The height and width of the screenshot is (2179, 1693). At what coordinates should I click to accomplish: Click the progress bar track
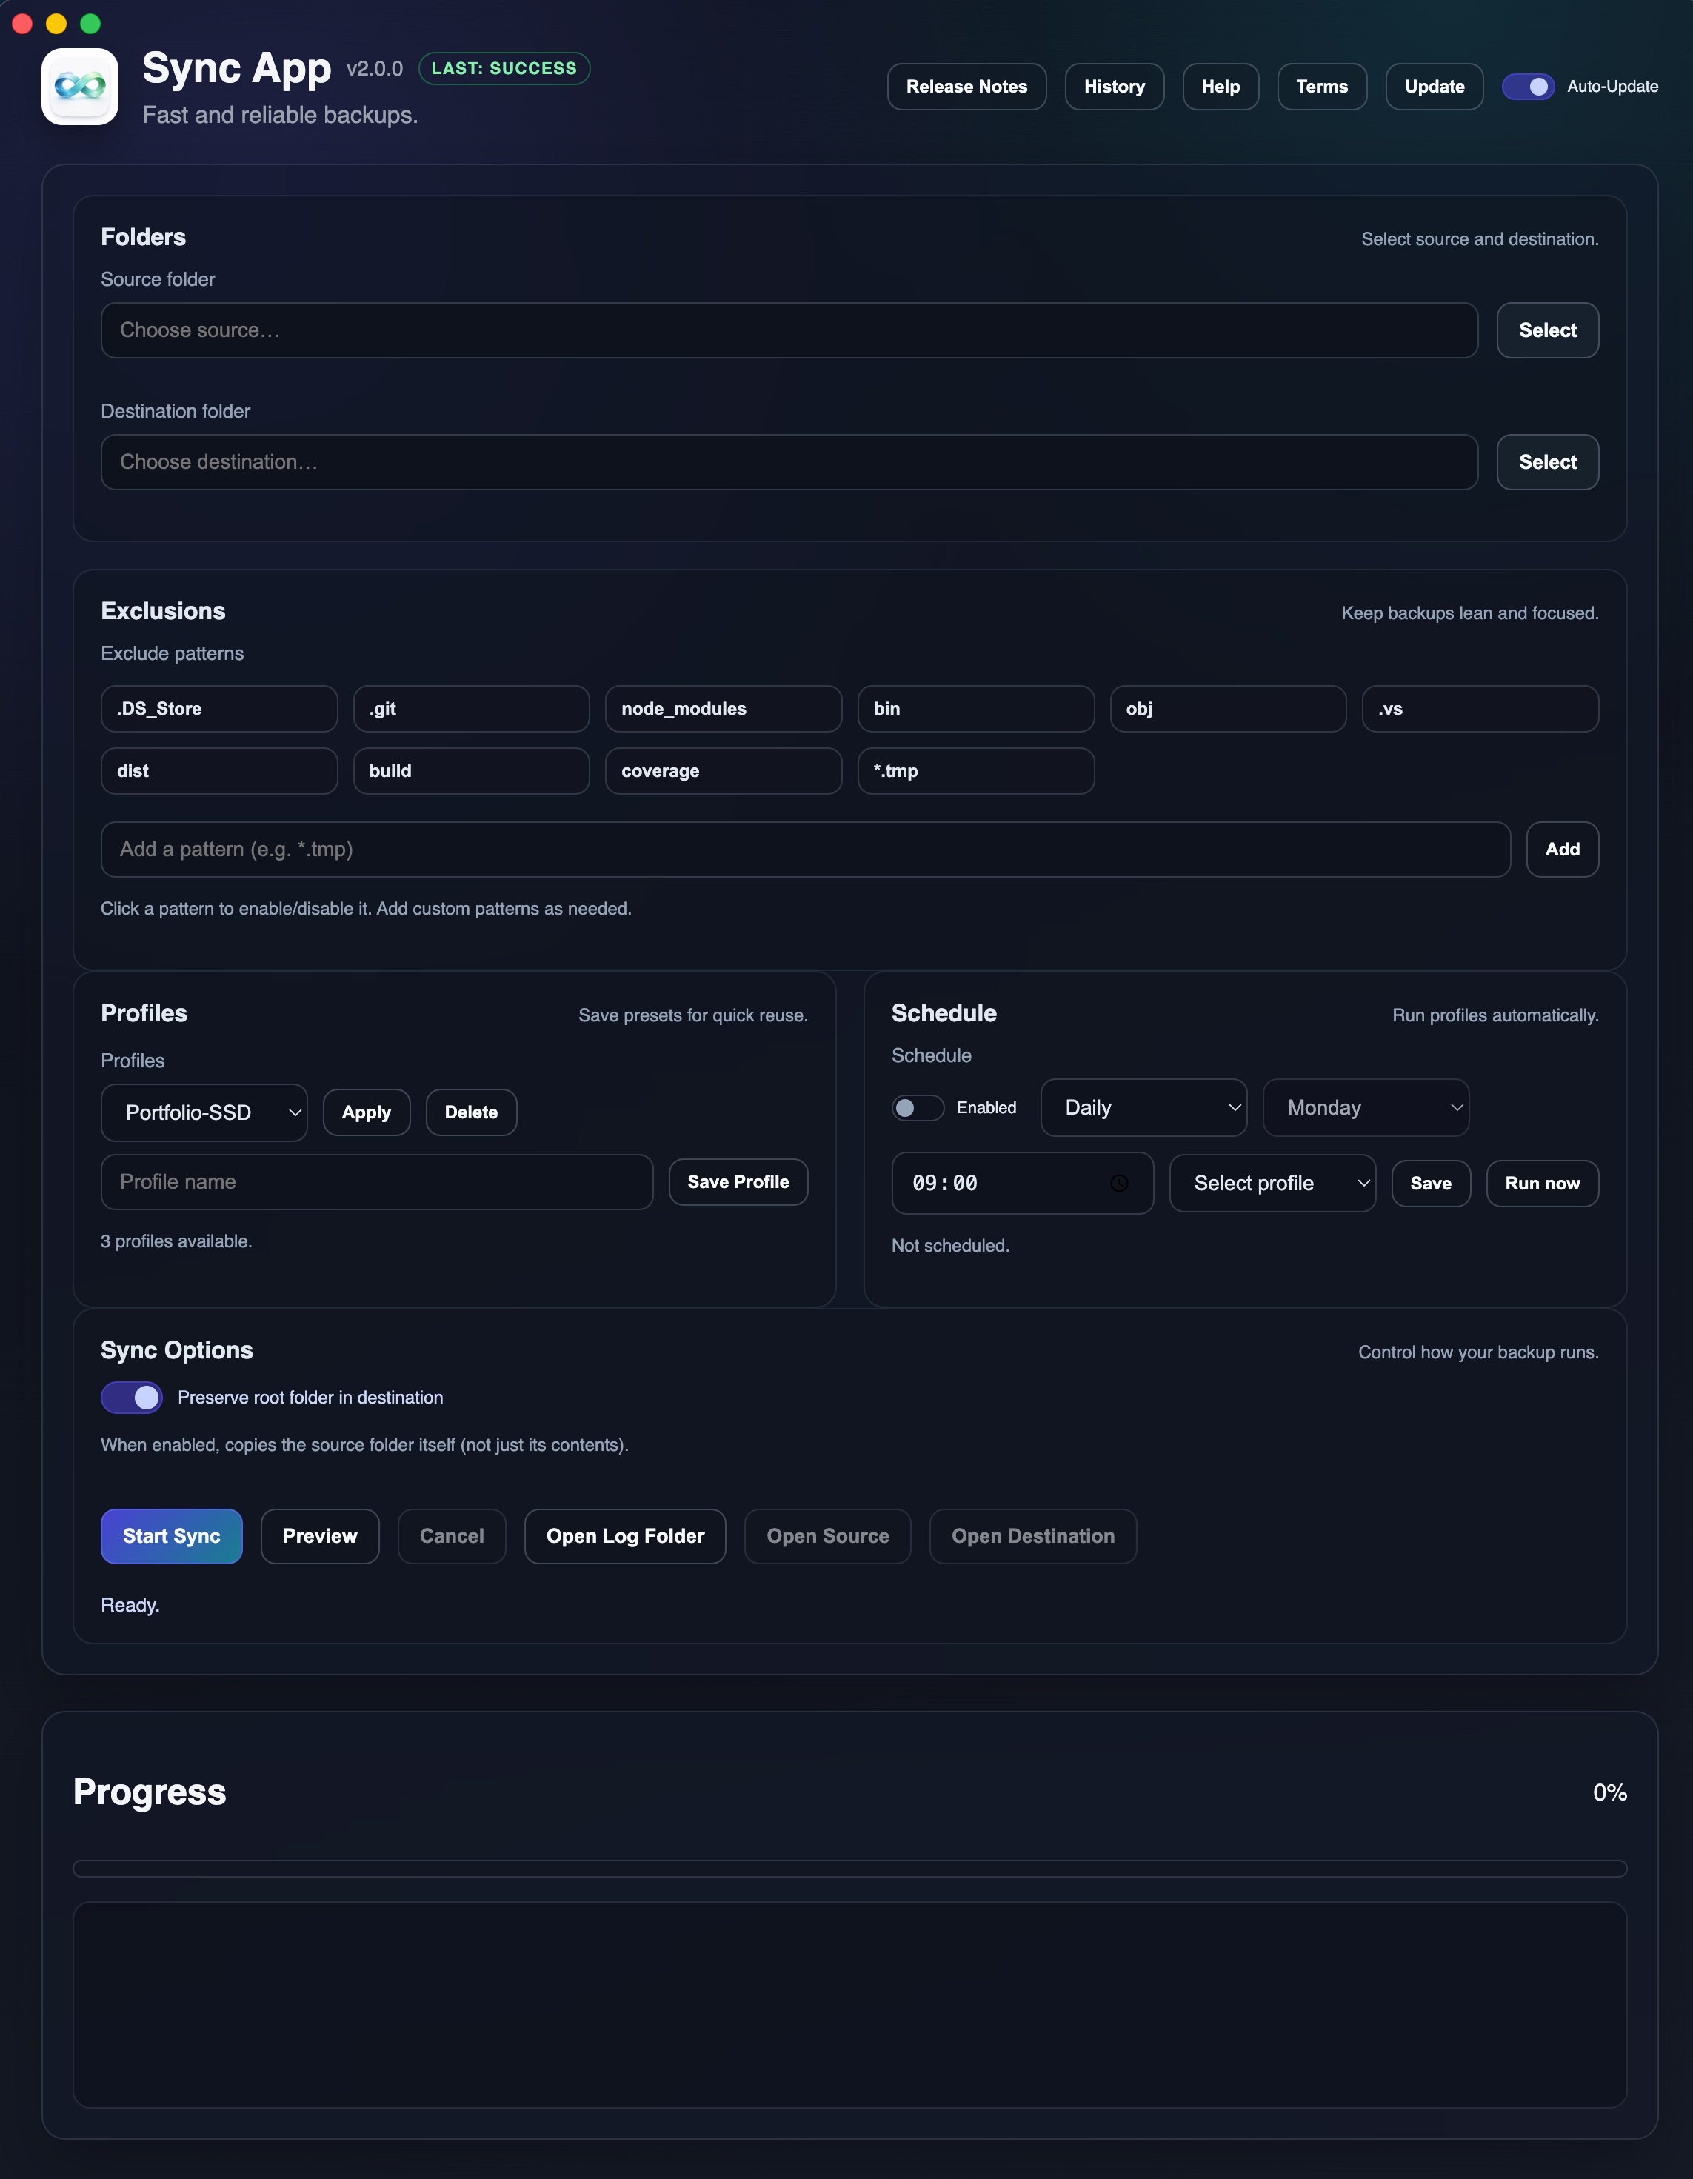coord(849,1868)
